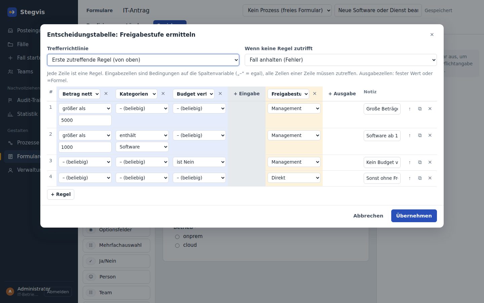Add a new rule with '+ Regel'
Image resolution: width=484 pixels, height=303 pixels.
tap(61, 194)
